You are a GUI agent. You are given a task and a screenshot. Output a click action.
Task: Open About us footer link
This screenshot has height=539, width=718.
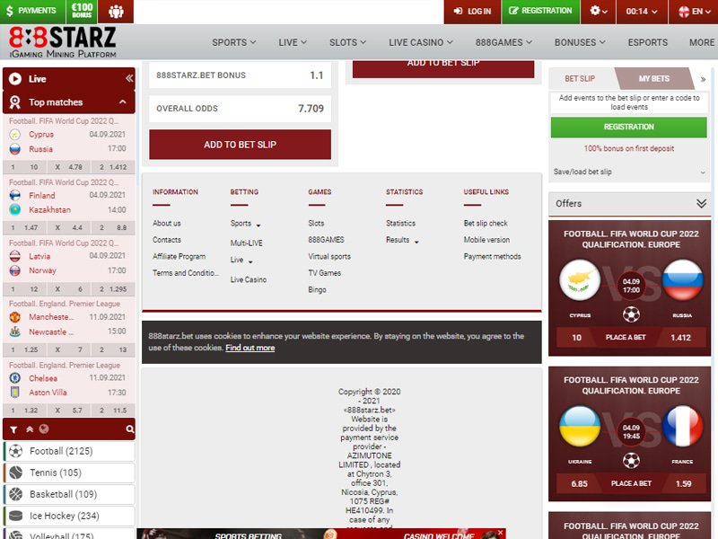coord(167,223)
